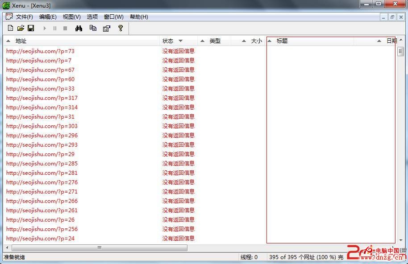The image size is (408, 264).
Task: Click the Find binoculars icon
Action: 79,28
